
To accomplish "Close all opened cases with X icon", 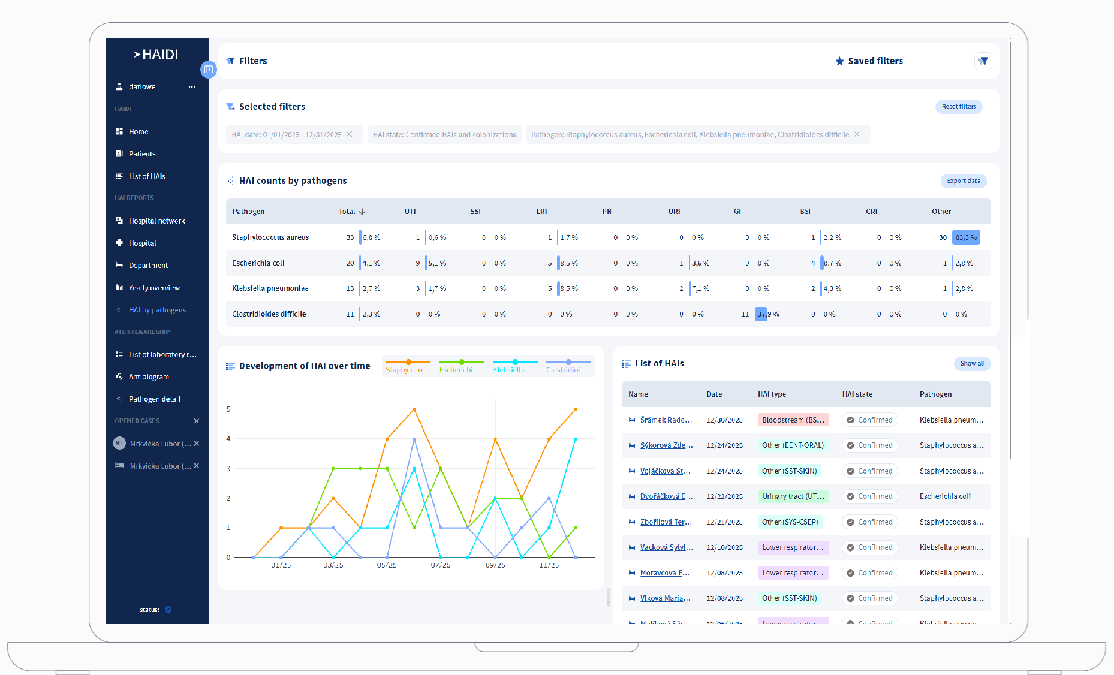I will 196,421.
